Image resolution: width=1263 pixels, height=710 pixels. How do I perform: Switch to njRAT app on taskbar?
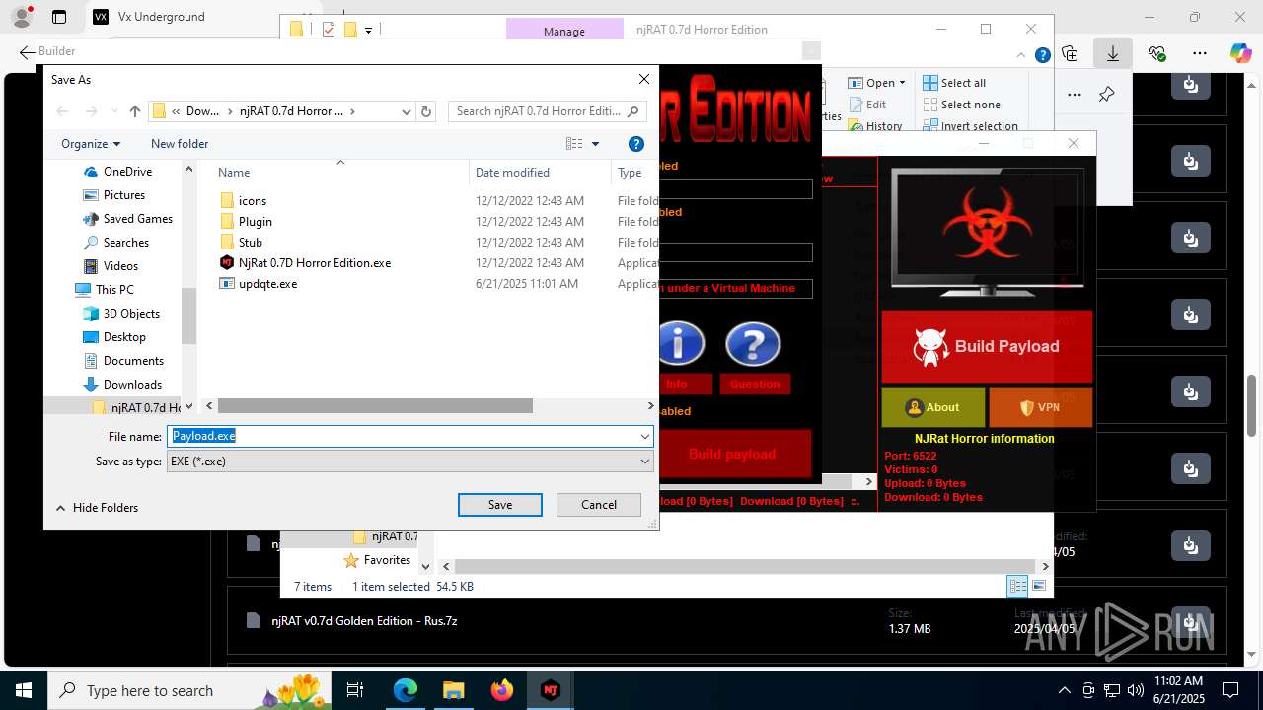[x=551, y=690]
